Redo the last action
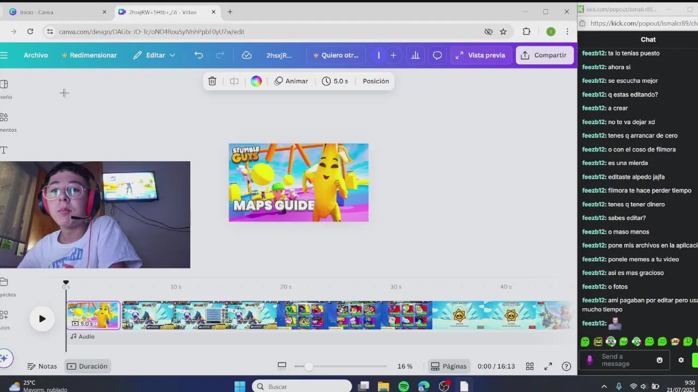 tap(220, 55)
